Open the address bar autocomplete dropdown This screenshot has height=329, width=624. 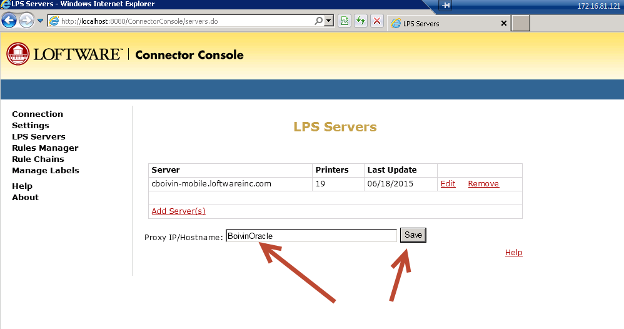329,21
